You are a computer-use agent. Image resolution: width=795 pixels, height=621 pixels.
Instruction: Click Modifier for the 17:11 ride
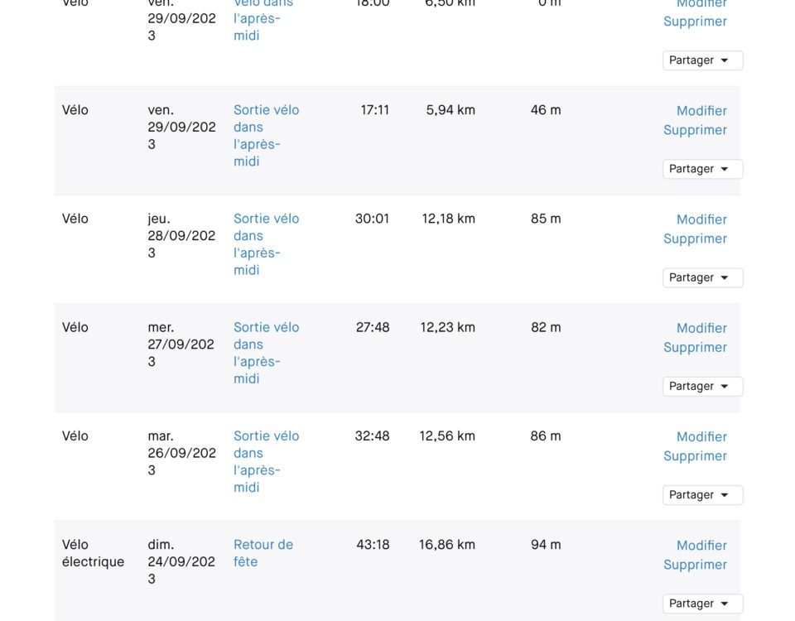pos(701,110)
